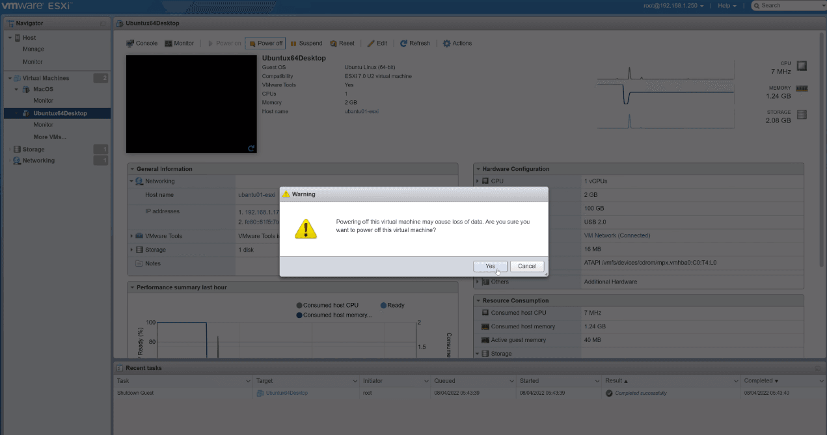Open the Actions gear menu
Screen dimensions: 827x435
tap(457, 44)
